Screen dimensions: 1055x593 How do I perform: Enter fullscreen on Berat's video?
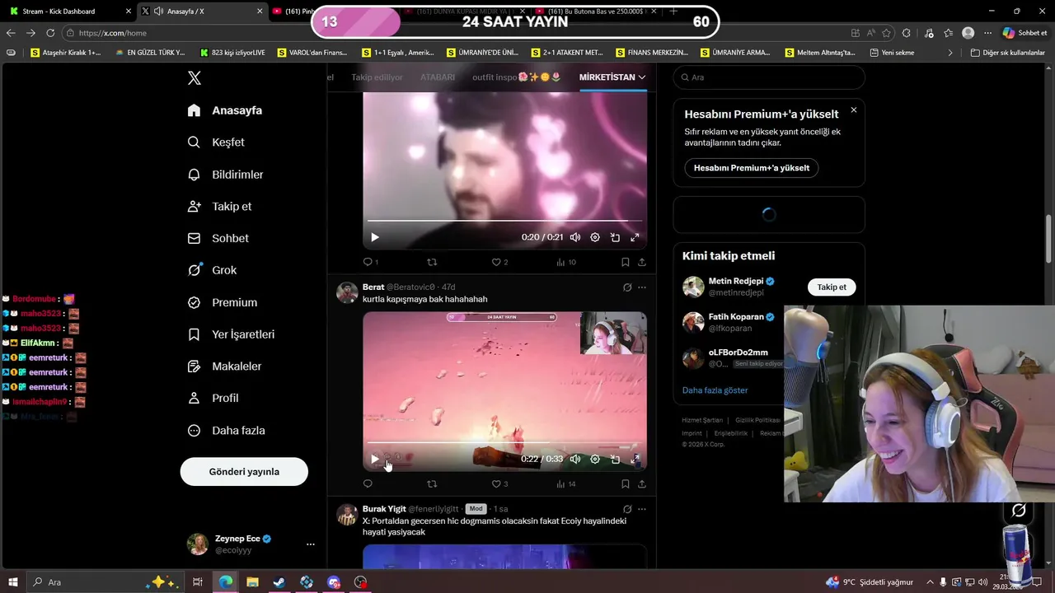point(635,459)
